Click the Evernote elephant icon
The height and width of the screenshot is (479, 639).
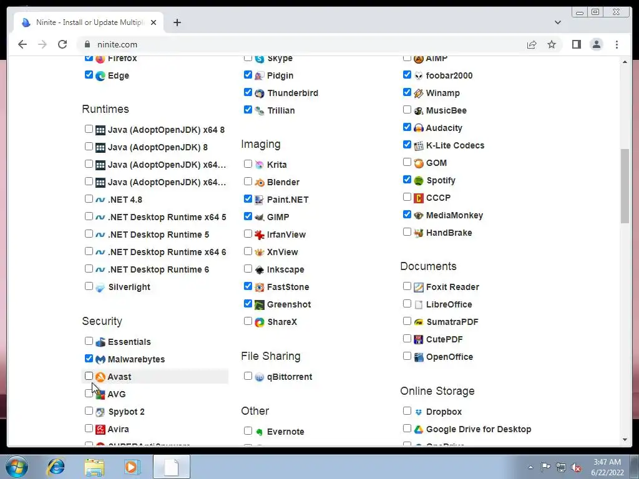coord(259,432)
